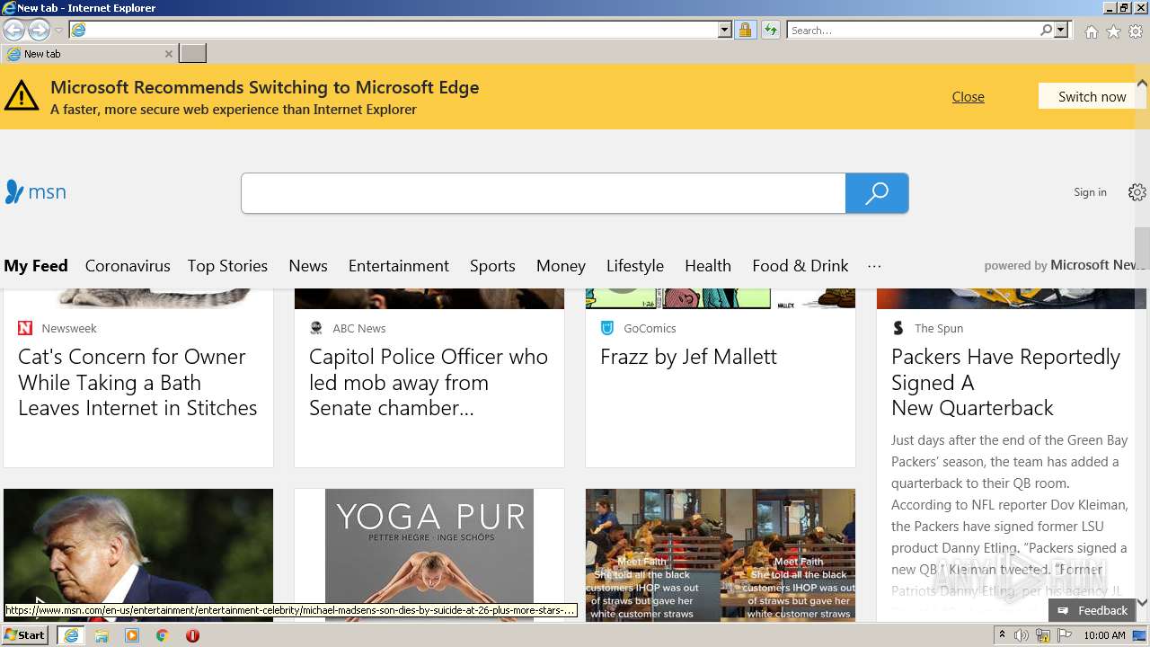This screenshot has width=1150, height=647.
Task: Open the 'Money' section
Action: point(561,266)
